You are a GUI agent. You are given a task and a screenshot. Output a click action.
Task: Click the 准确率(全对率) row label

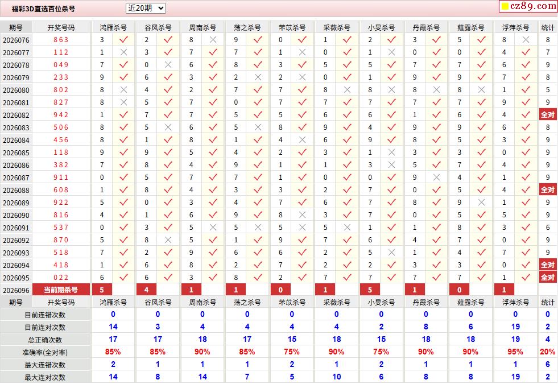(x=45, y=352)
